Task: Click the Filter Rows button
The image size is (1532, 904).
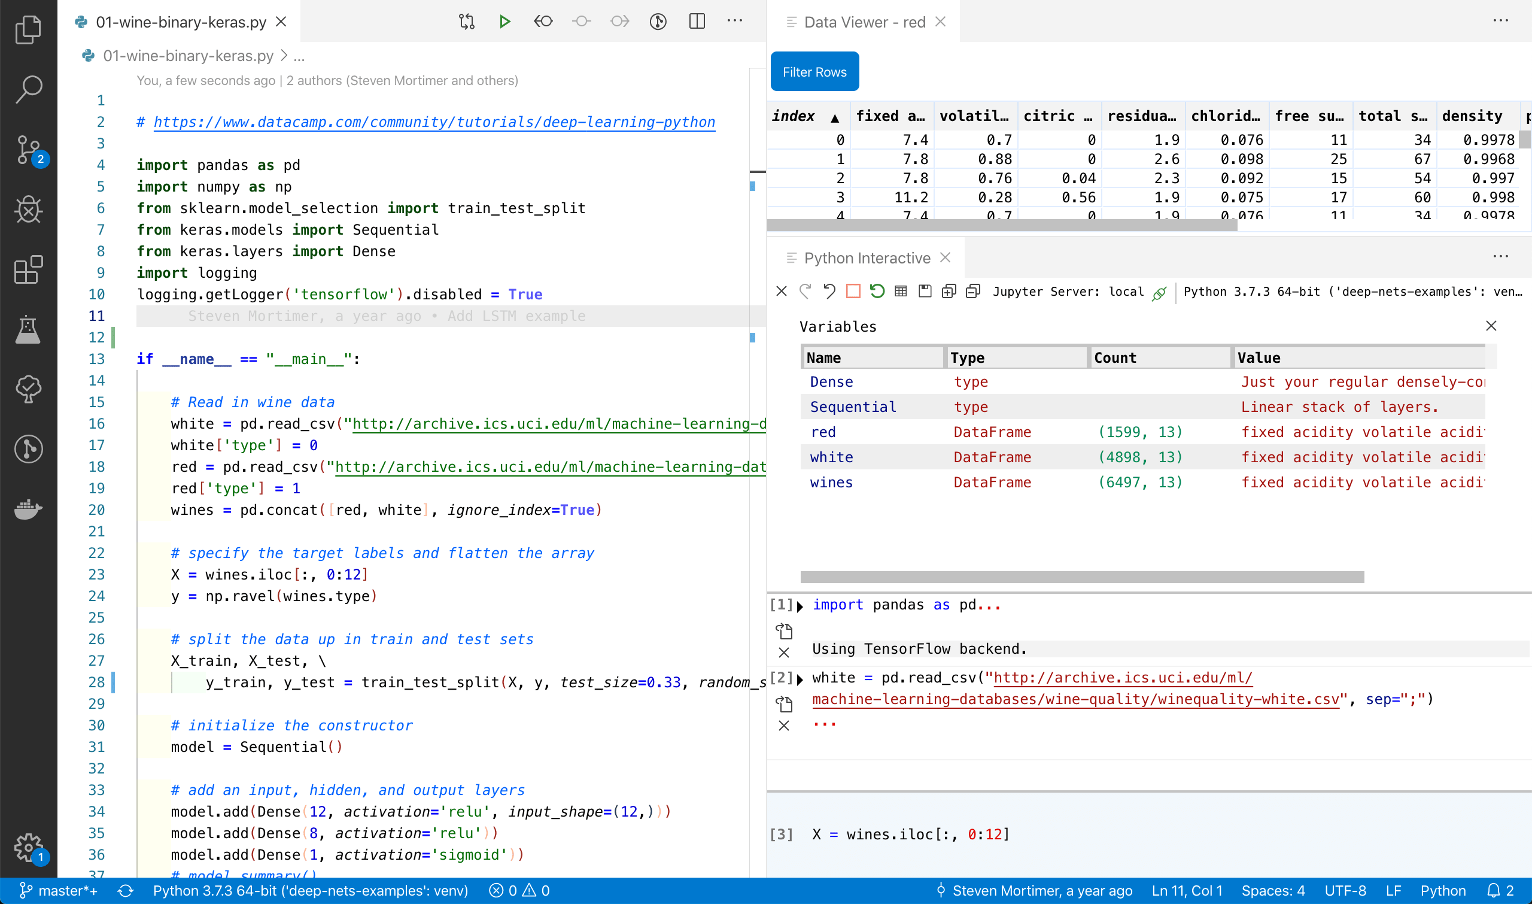Action: pyautogui.click(x=814, y=71)
